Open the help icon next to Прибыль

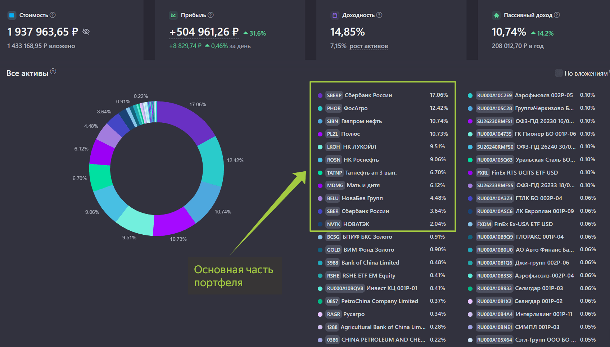[x=211, y=15]
